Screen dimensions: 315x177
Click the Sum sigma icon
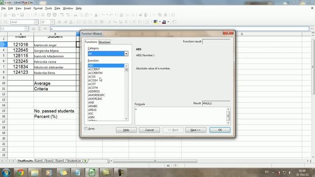tap(39, 29)
